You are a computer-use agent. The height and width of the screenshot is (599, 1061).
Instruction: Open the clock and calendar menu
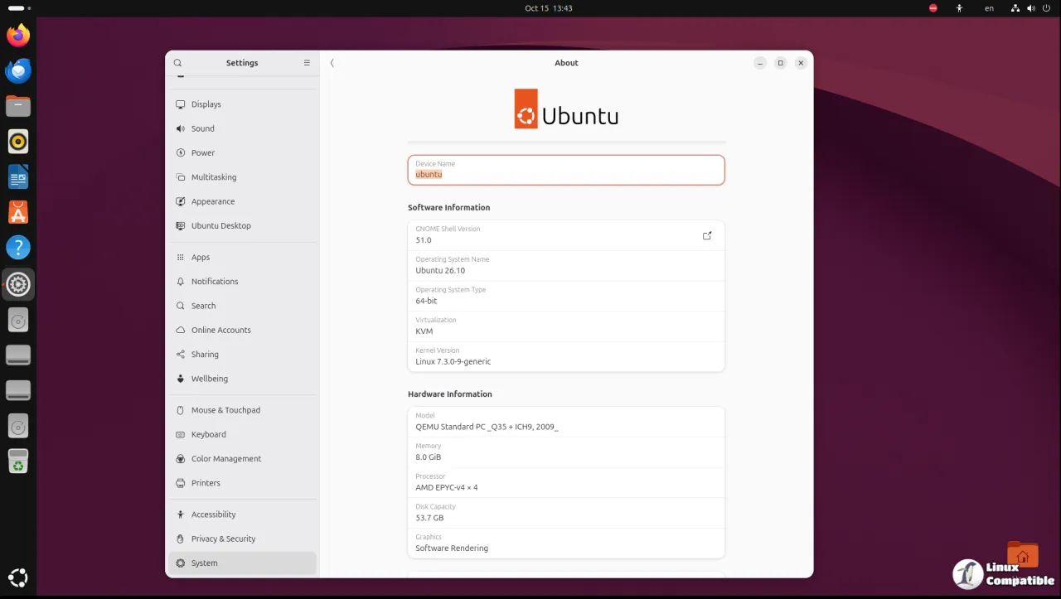coord(549,8)
